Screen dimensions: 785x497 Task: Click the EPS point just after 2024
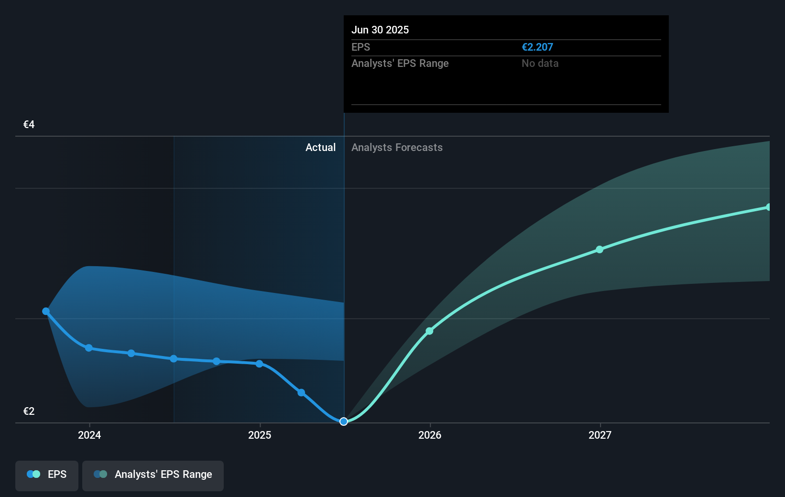131,353
